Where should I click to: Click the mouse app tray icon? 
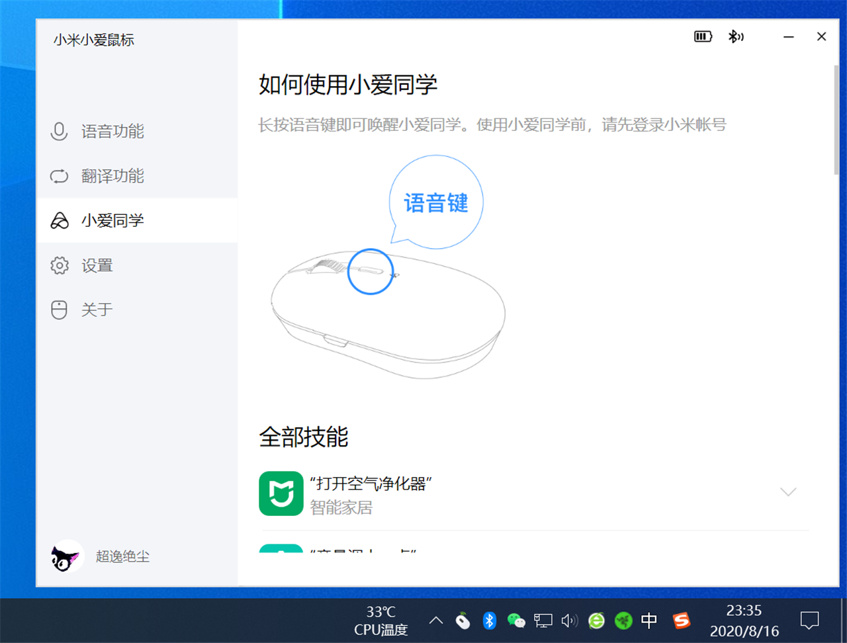coord(463,621)
